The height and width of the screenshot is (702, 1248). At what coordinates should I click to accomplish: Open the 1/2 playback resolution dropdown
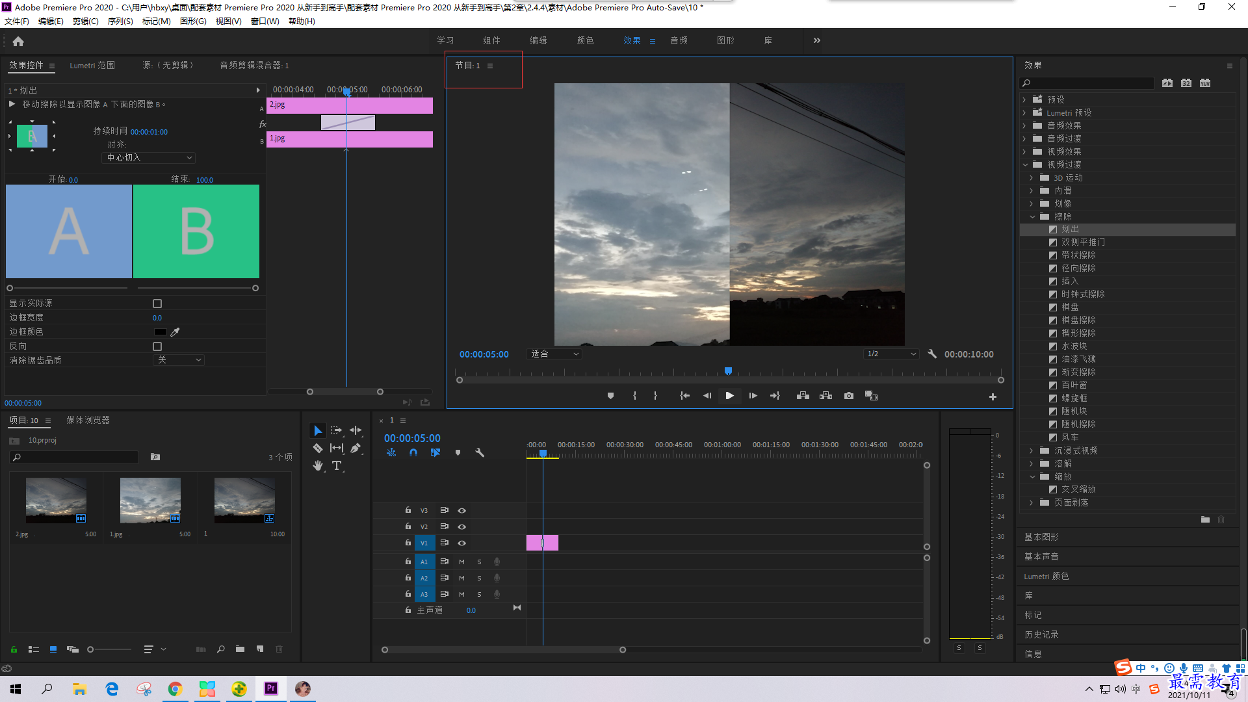(891, 354)
